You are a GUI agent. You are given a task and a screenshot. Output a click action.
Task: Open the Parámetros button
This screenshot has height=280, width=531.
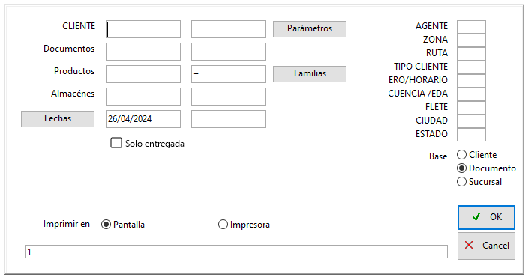[310, 28]
